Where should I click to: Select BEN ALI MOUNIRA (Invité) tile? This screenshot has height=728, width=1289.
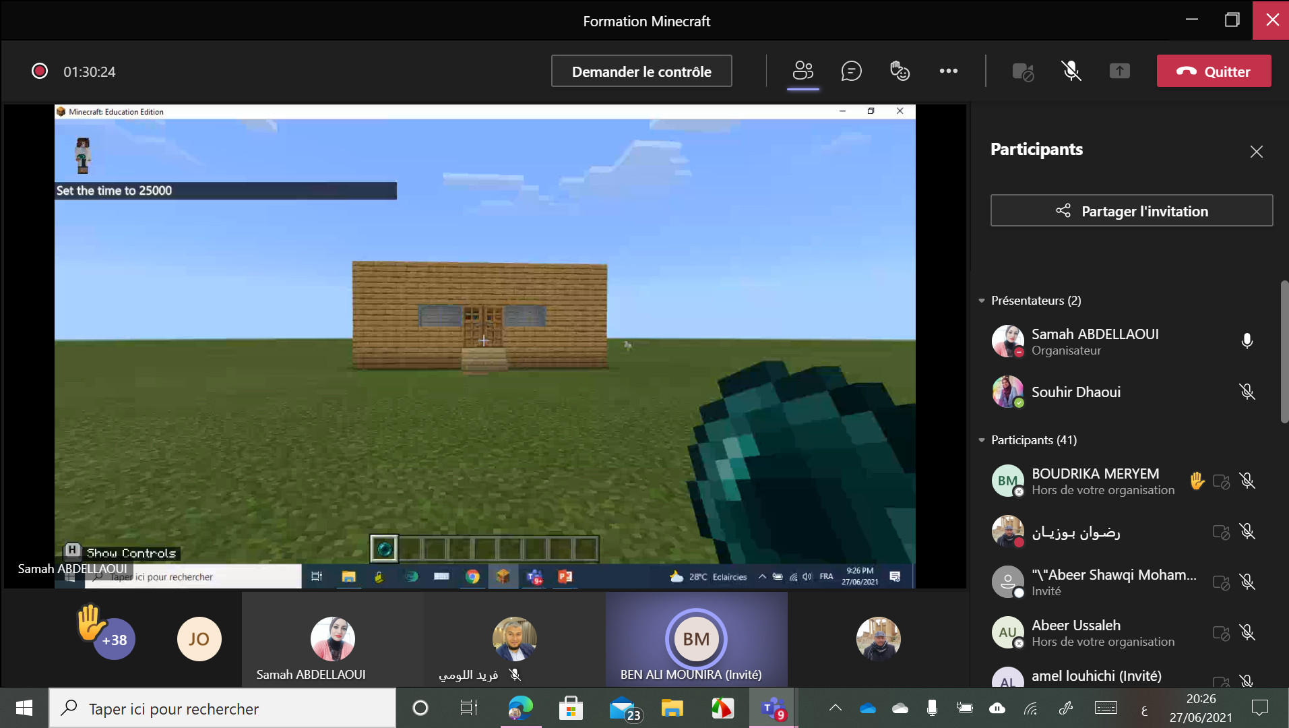[x=696, y=640]
